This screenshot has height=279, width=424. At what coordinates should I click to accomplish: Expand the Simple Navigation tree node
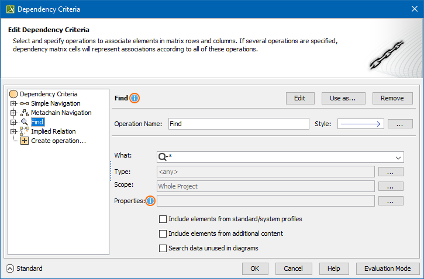[x=13, y=103]
